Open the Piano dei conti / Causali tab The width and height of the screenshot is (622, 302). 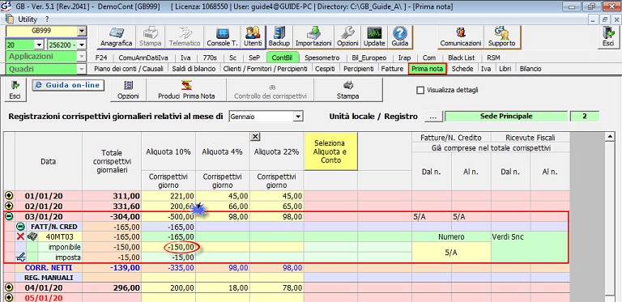[129, 69]
